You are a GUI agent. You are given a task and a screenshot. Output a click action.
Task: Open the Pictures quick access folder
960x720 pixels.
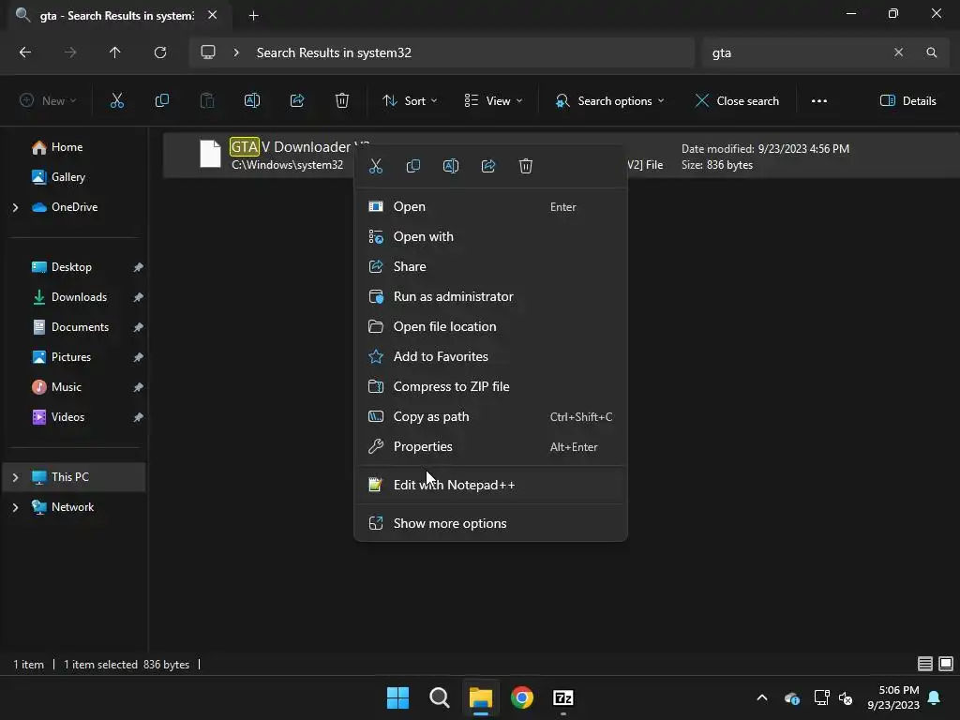tap(74, 357)
